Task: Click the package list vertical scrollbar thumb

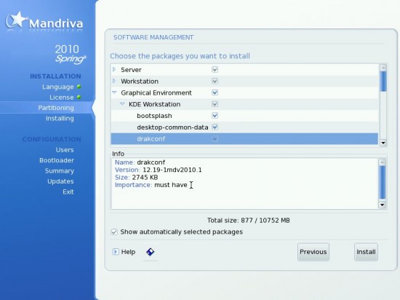Action: 383,82
